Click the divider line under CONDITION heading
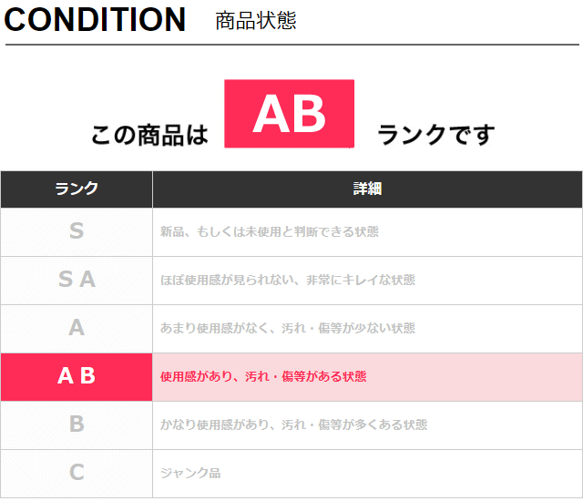The image size is (583, 501). [291, 44]
